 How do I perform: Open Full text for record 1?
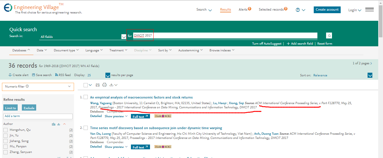(140, 116)
